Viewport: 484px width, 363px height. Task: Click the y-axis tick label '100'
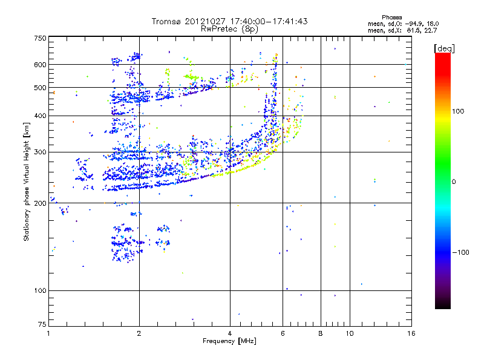click(40, 290)
